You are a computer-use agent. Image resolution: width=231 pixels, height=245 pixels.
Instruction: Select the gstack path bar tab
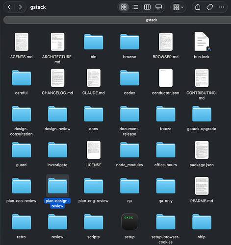pyautogui.click(x=117, y=20)
